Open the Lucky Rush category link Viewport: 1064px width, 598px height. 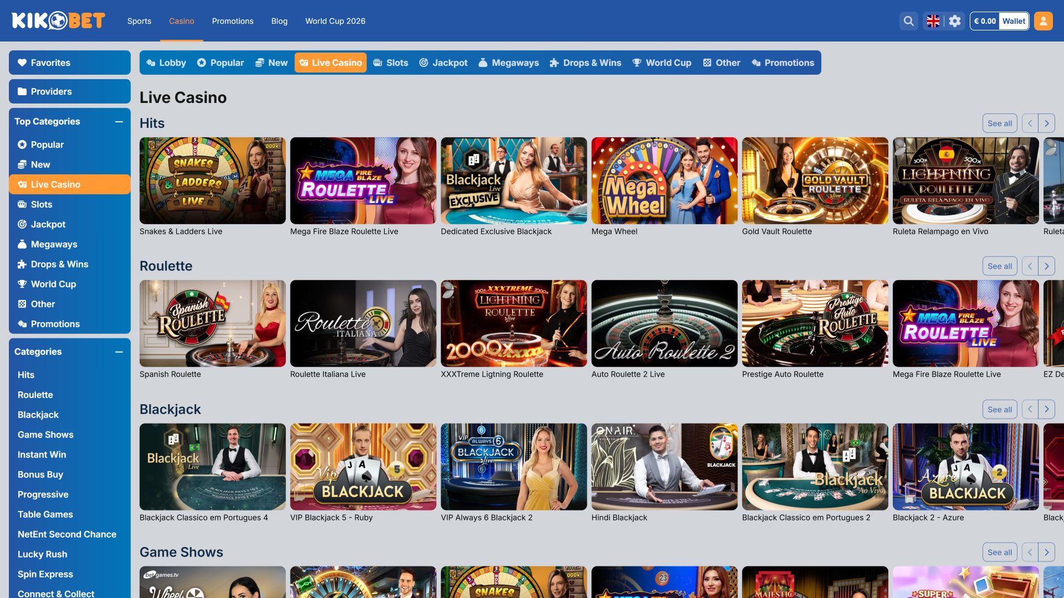click(x=42, y=554)
